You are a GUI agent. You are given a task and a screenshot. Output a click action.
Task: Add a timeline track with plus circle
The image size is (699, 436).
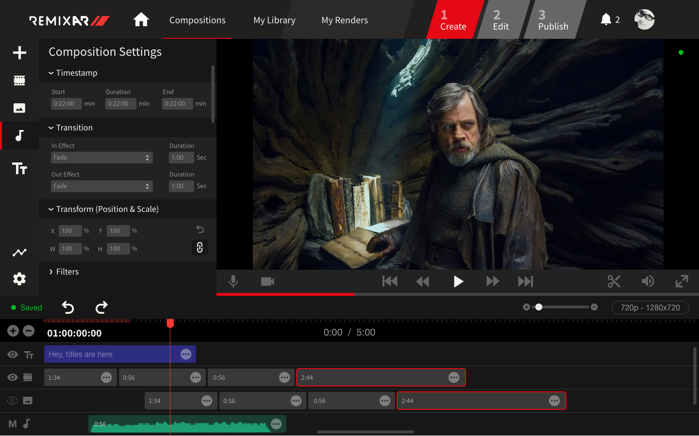pos(13,331)
